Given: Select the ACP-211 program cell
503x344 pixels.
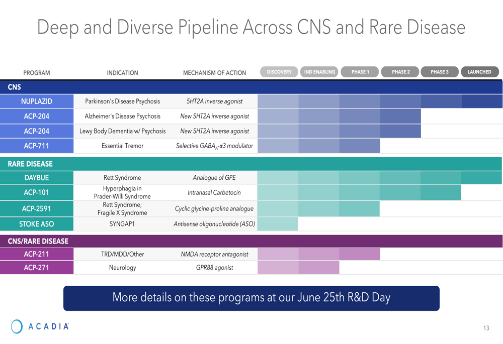Looking at the screenshot, I should (37, 254).
